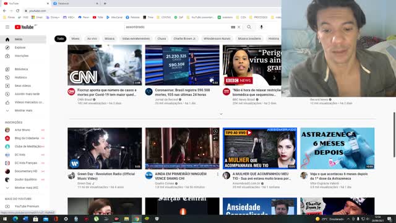Open Astrazeneca 6 meses depois thumbnail

(337, 149)
